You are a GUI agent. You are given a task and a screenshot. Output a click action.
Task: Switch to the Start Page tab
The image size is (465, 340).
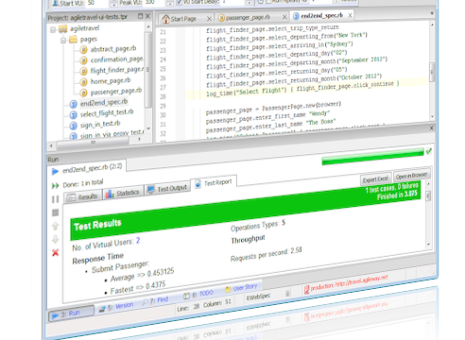coord(183,19)
